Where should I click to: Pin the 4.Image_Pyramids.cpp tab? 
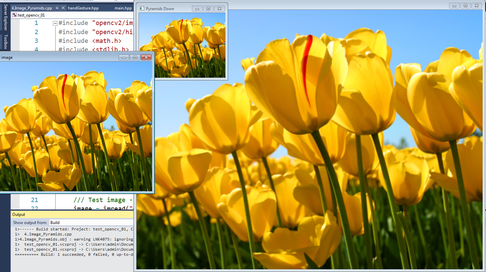[57, 8]
